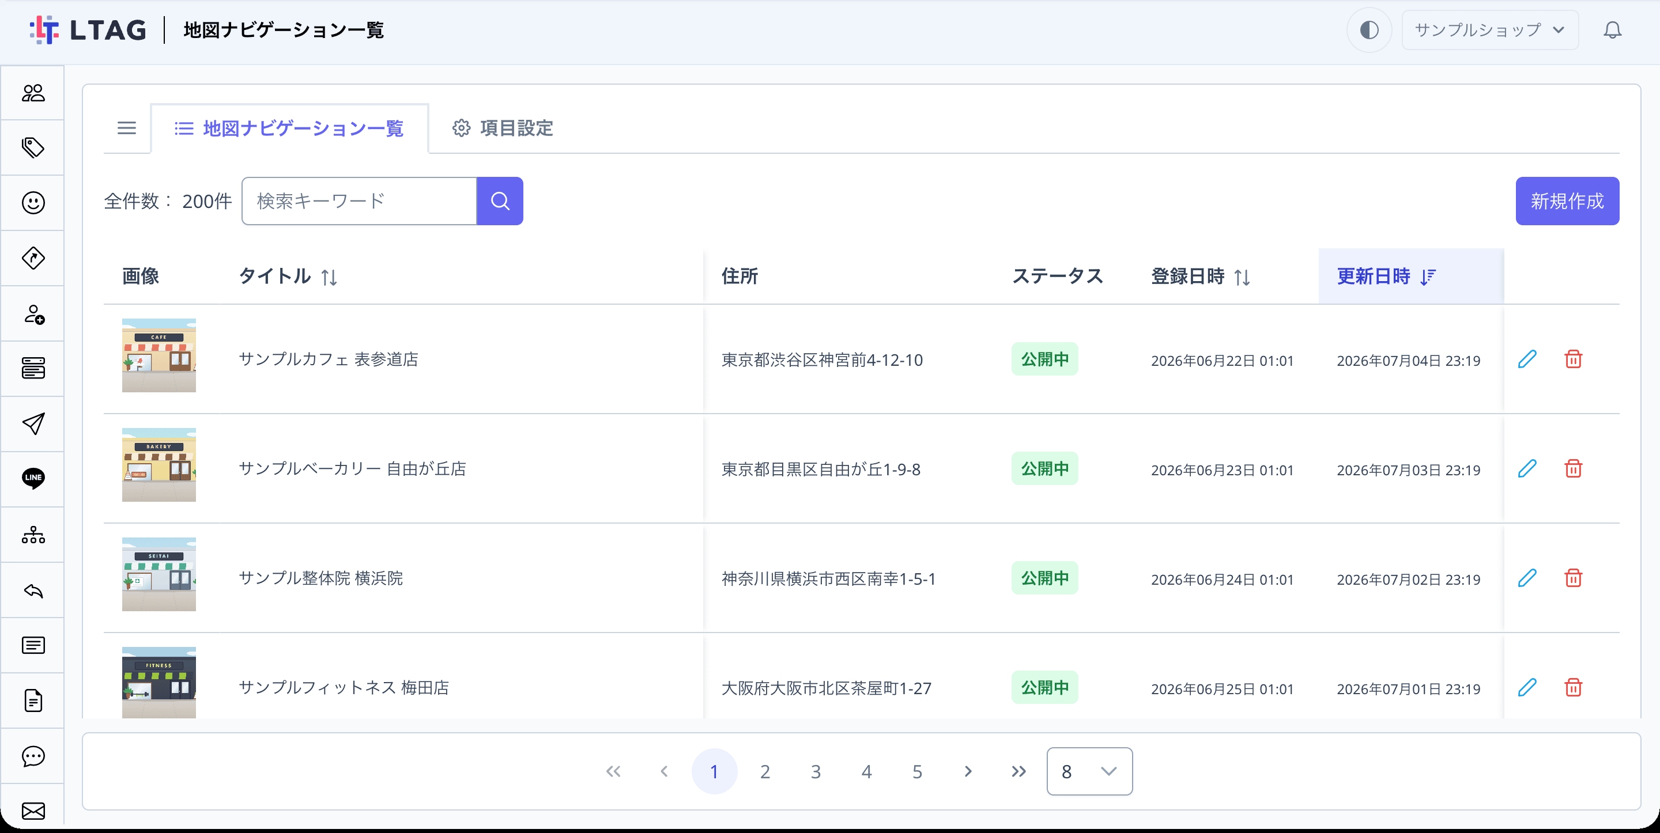This screenshot has width=1660, height=833.
Task: Click the smiley face sidebar icon
Action: (33, 203)
